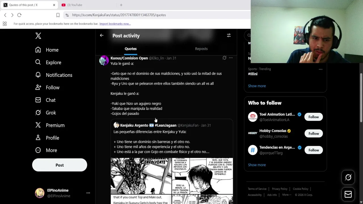This screenshot has width=363, height=204.
Task: Go back with Post activity arrow
Action: coord(102,35)
